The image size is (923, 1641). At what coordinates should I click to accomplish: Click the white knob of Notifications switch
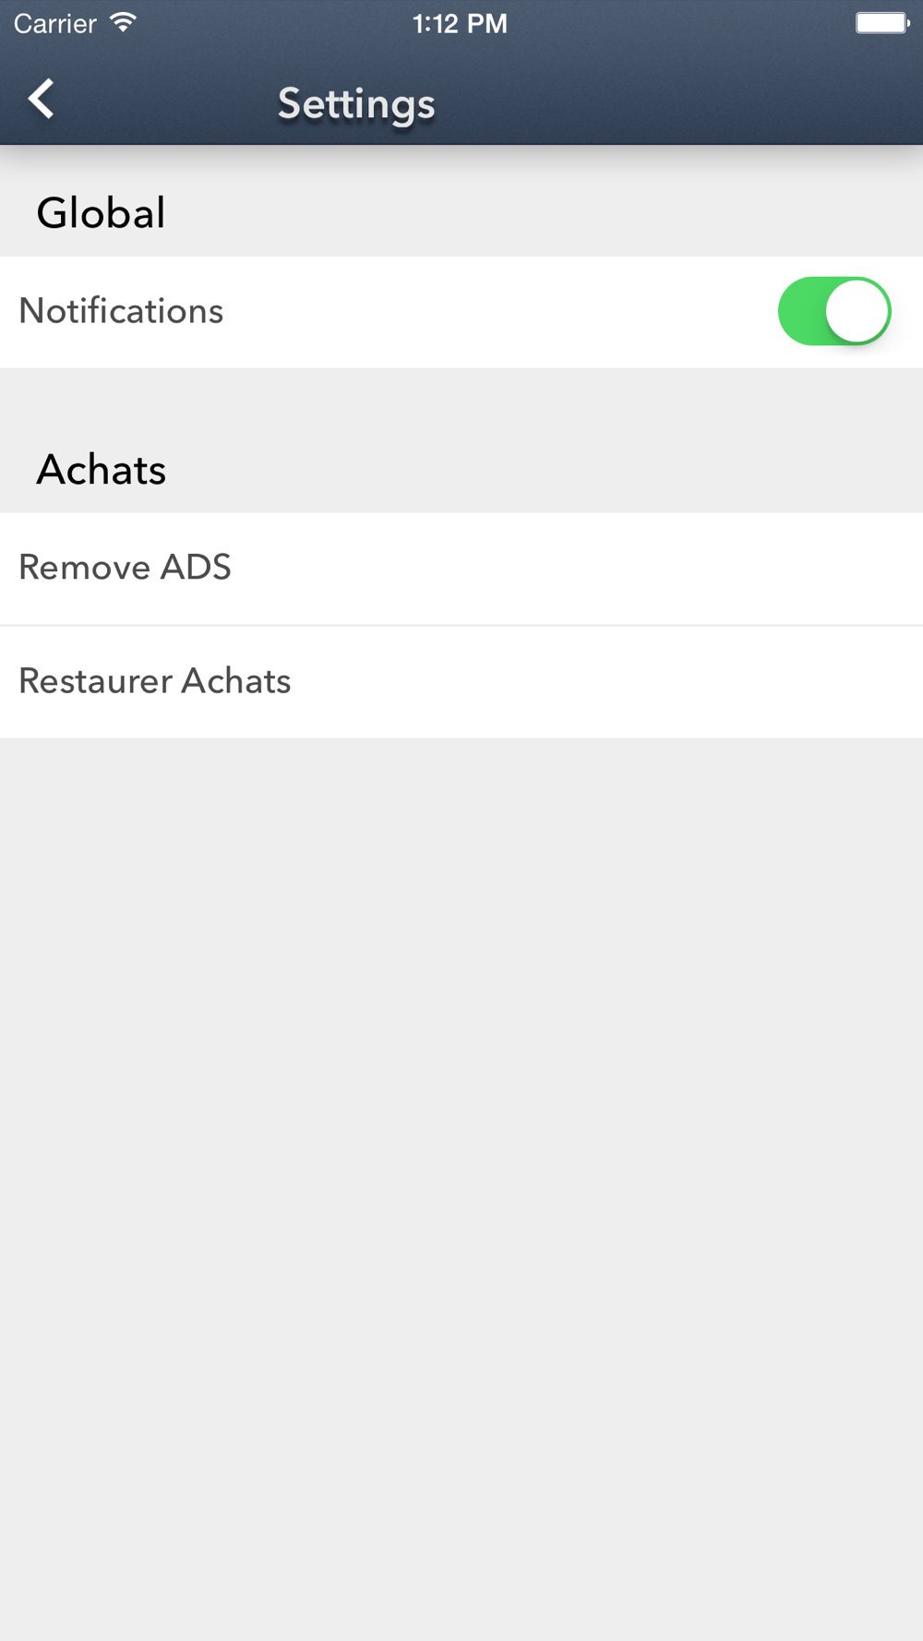[x=857, y=312]
